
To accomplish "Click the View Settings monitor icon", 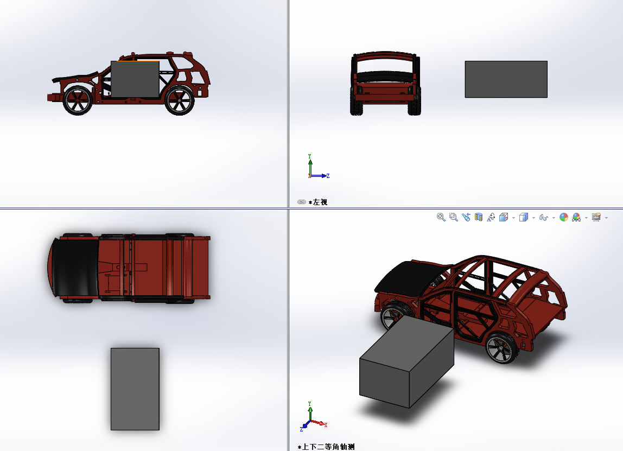I will (596, 217).
